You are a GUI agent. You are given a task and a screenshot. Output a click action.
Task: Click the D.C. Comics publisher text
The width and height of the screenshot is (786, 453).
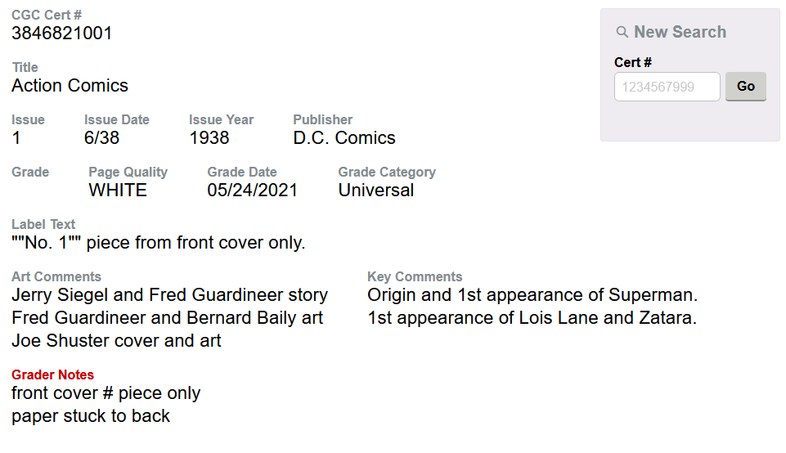pyautogui.click(x=344, y=138)
